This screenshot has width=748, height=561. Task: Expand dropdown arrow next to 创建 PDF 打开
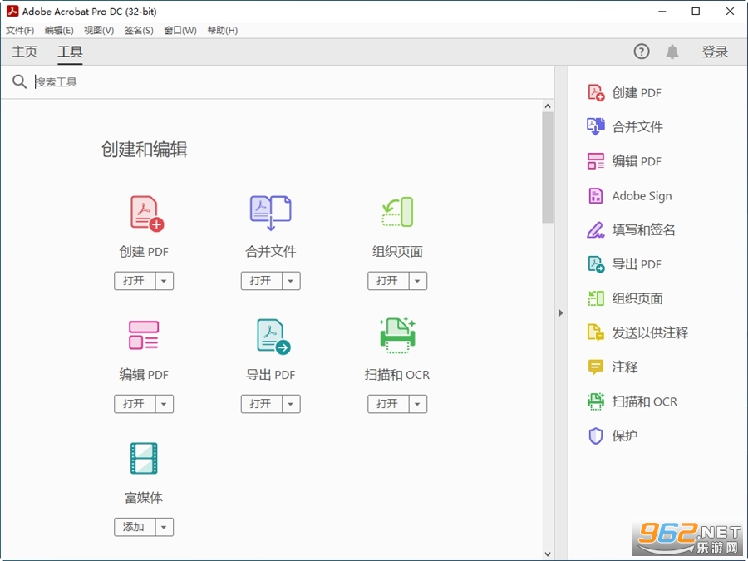pos(164,281)
